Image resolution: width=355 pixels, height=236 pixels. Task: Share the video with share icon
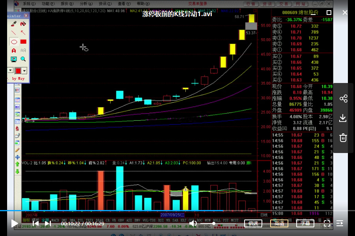[343, 99]
